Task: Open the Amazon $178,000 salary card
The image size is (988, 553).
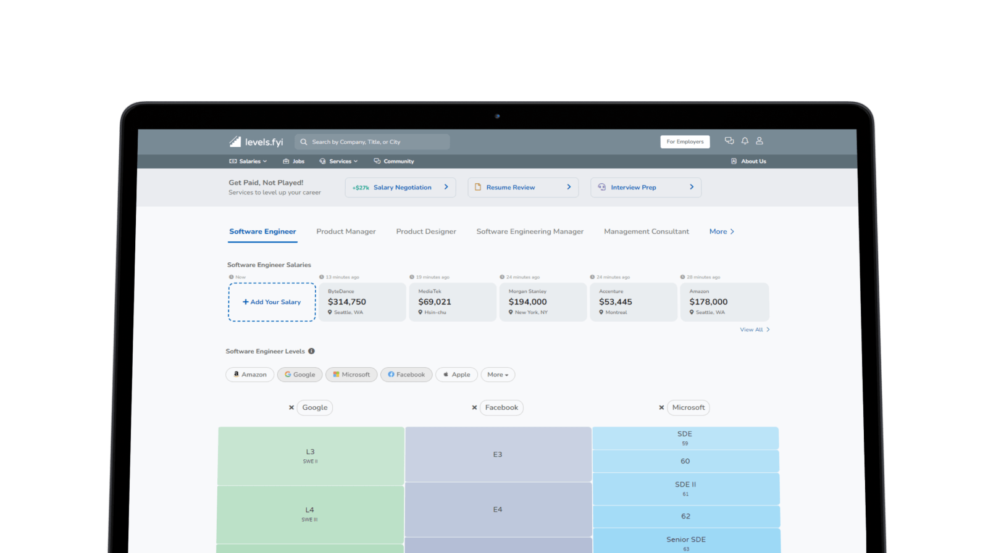Action: click(x=724, y=302)
